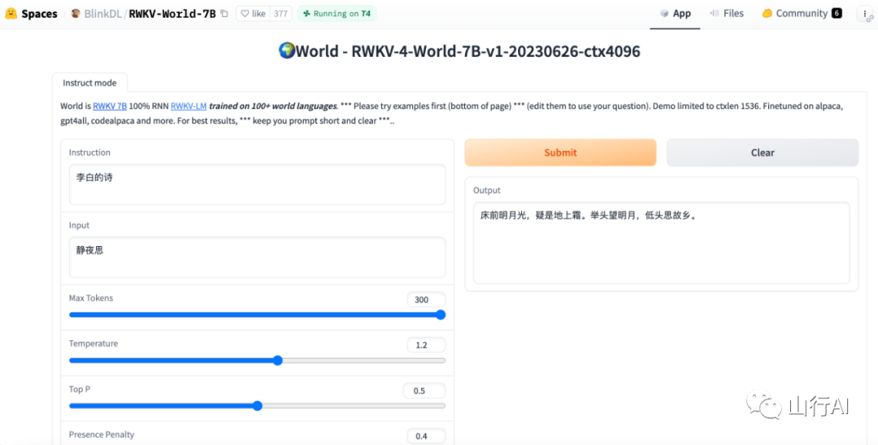Image resolution: width=878 pixels, height=445 pixels.
Task: Click the RWKV-World-7B space name
Action: tap(172, 14)
